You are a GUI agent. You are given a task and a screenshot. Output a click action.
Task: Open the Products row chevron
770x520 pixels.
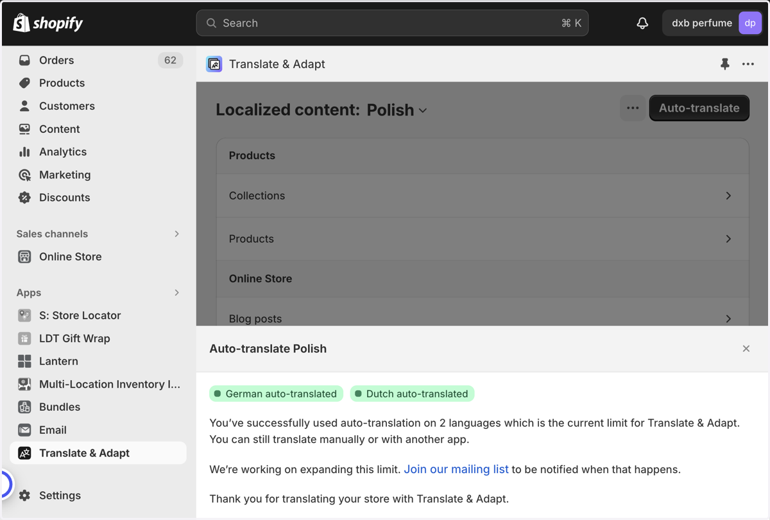[728, 239]
